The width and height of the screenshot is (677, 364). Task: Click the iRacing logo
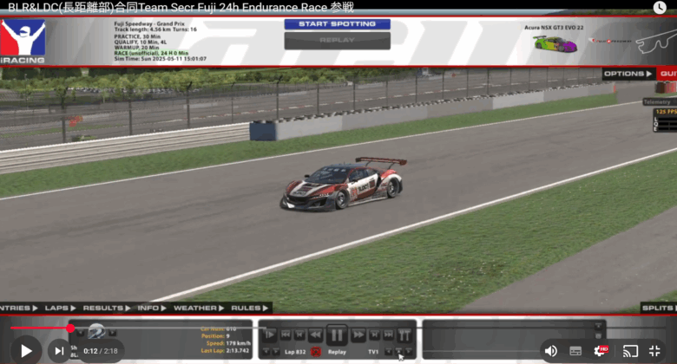click(x=23, y=42)
